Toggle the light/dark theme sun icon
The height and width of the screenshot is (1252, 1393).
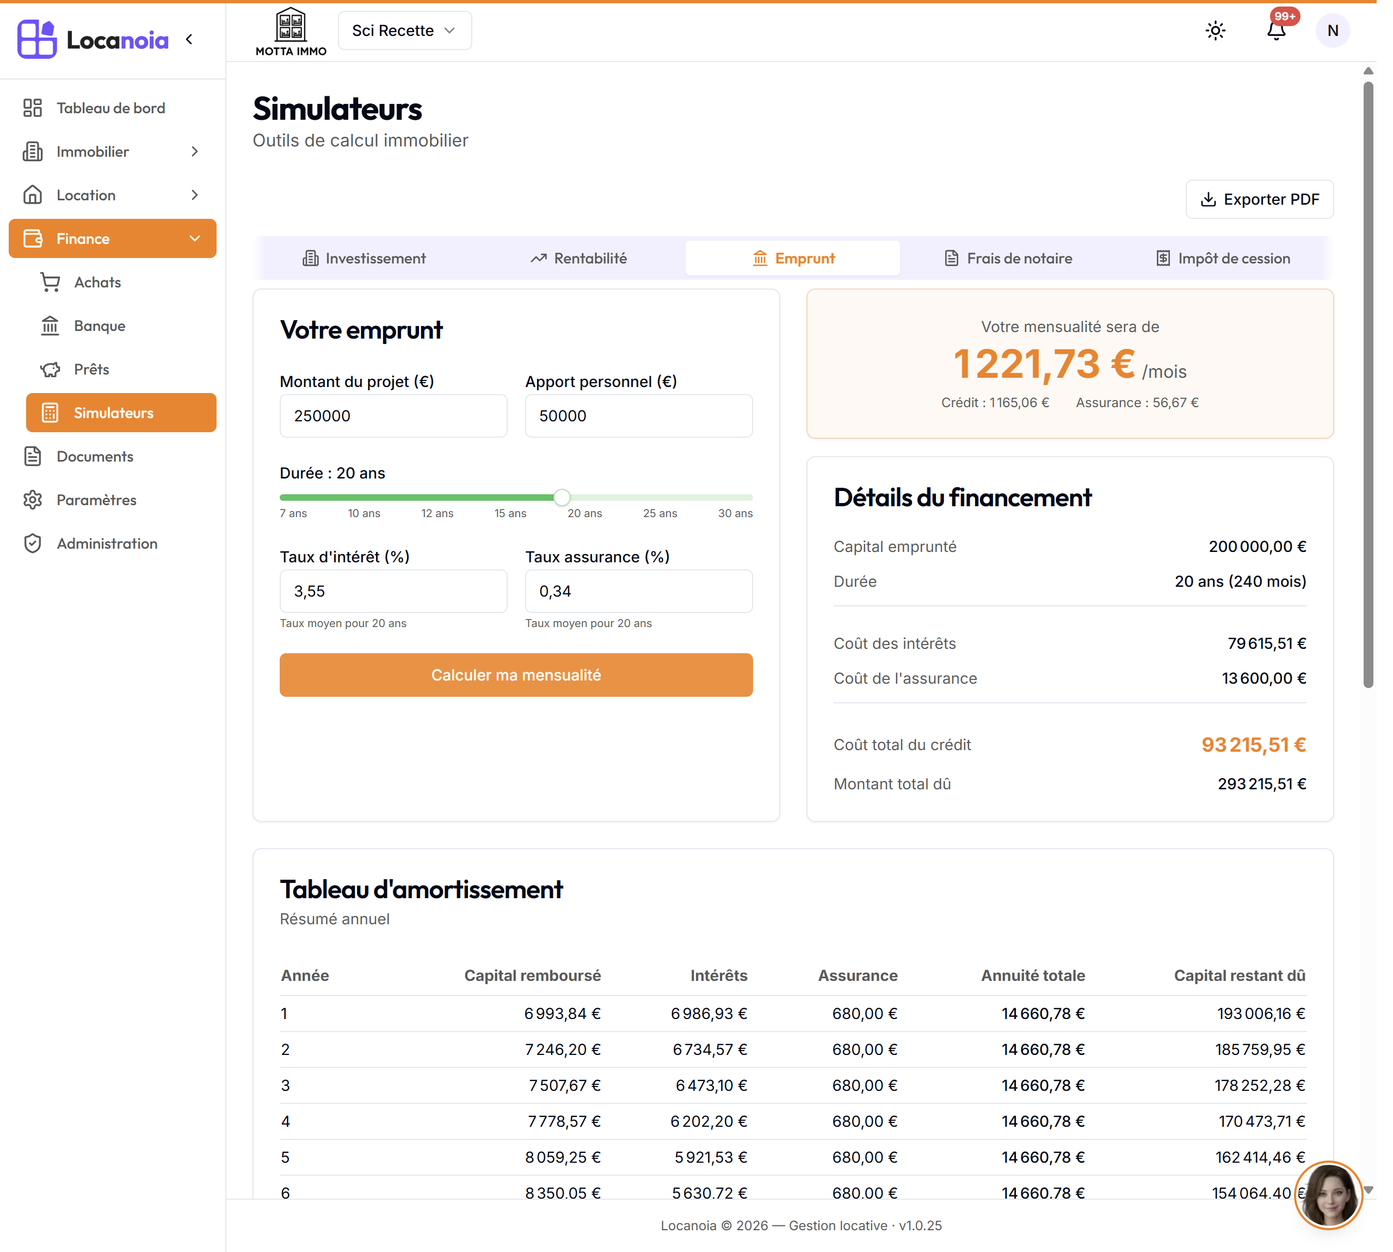coord(1215,31)
